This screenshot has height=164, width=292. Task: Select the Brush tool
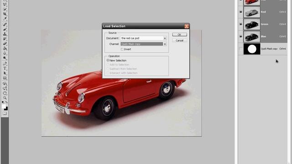tap(5, 29)
